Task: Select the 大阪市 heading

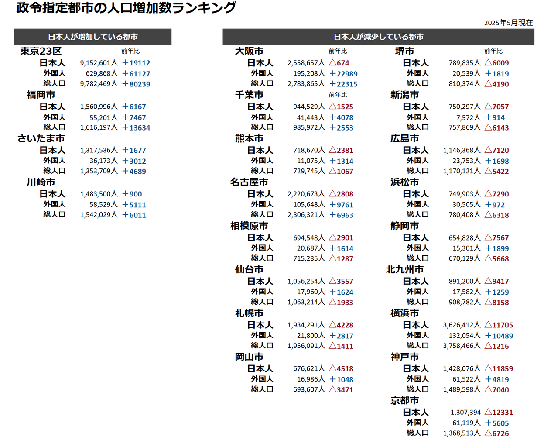Action: click(249, 51)
